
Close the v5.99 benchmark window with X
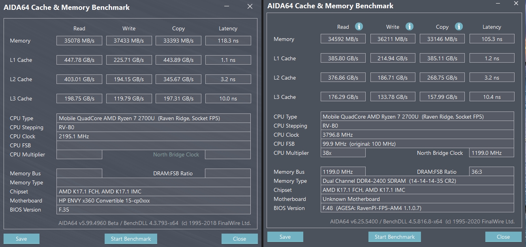(250, 6)
